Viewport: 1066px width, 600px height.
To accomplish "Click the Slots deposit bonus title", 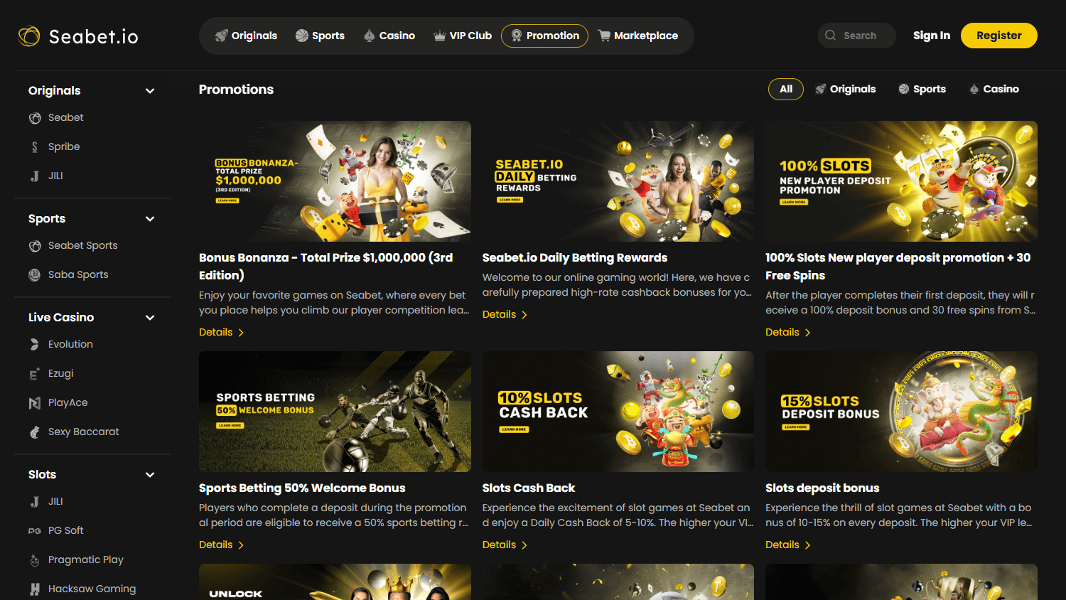I will tap(822, 488).
